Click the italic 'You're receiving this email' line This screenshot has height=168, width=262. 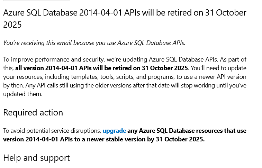(94, 43)
